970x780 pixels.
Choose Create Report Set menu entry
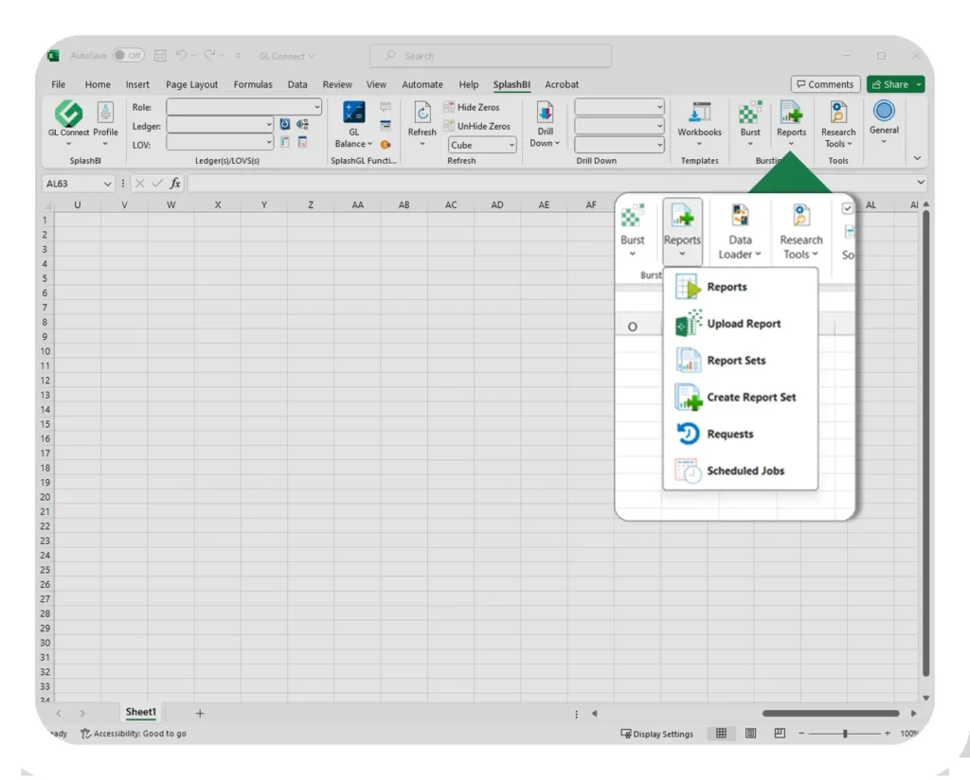click(x=750, y=398)
